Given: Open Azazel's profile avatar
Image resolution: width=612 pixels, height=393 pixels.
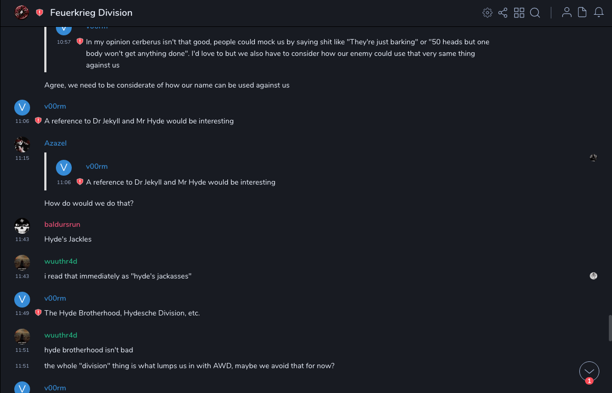Looking at the screenshot, I should [22, 144].
